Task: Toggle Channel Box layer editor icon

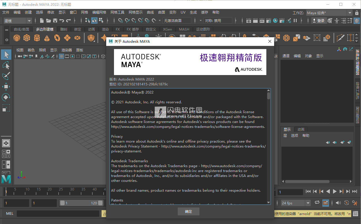Action: pyautogui.click(x=357, y=21)
